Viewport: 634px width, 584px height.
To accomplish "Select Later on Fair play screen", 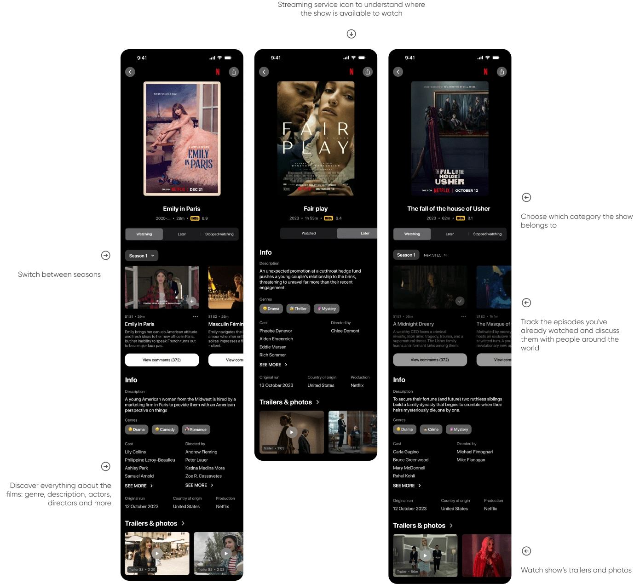I will pos(357,233).
